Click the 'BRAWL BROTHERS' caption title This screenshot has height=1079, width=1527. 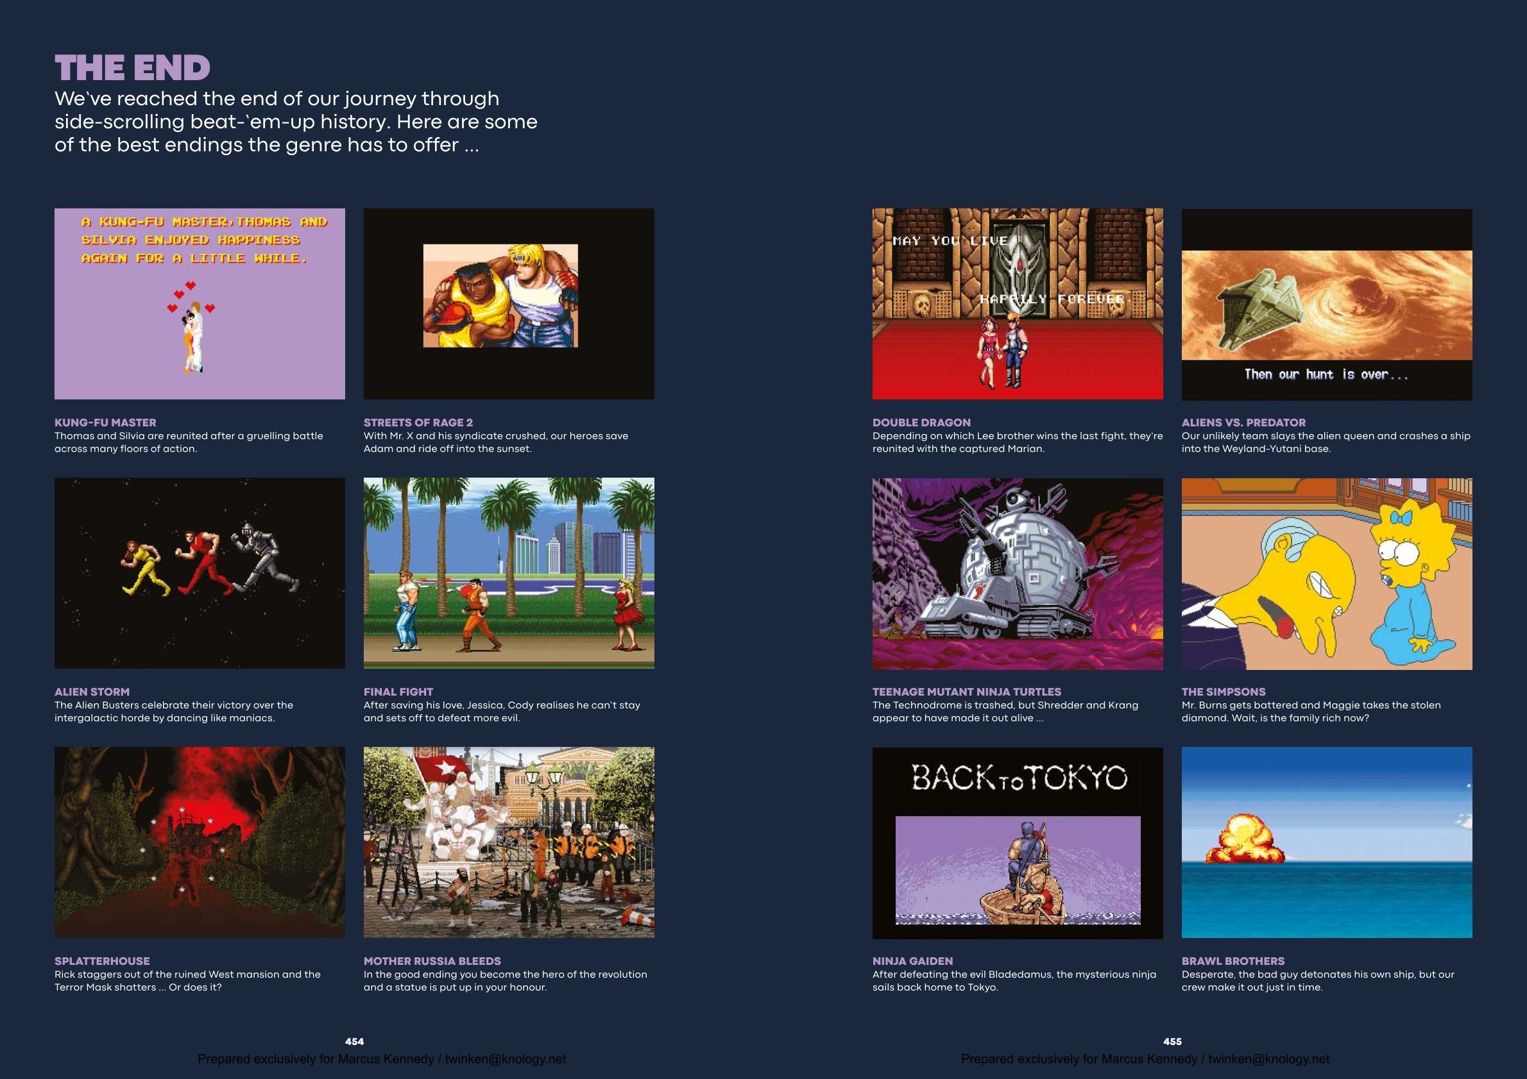[1233, 961]
